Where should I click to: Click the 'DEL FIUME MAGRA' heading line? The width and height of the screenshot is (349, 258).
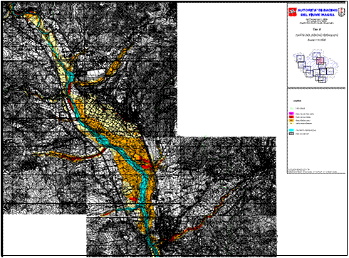tap(318, 15)
